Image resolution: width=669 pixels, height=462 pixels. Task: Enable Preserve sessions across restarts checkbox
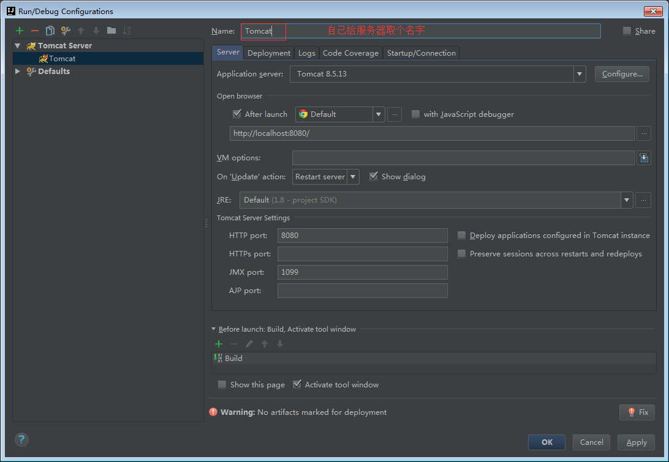click(x=461, y=253)
